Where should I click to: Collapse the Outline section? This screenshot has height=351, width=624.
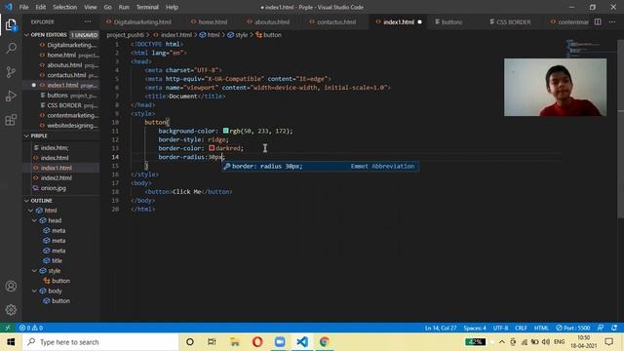tap(26, 201)
